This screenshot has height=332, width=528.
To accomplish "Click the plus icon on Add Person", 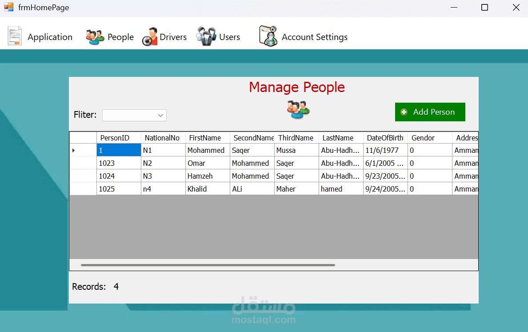I will 404,112.
